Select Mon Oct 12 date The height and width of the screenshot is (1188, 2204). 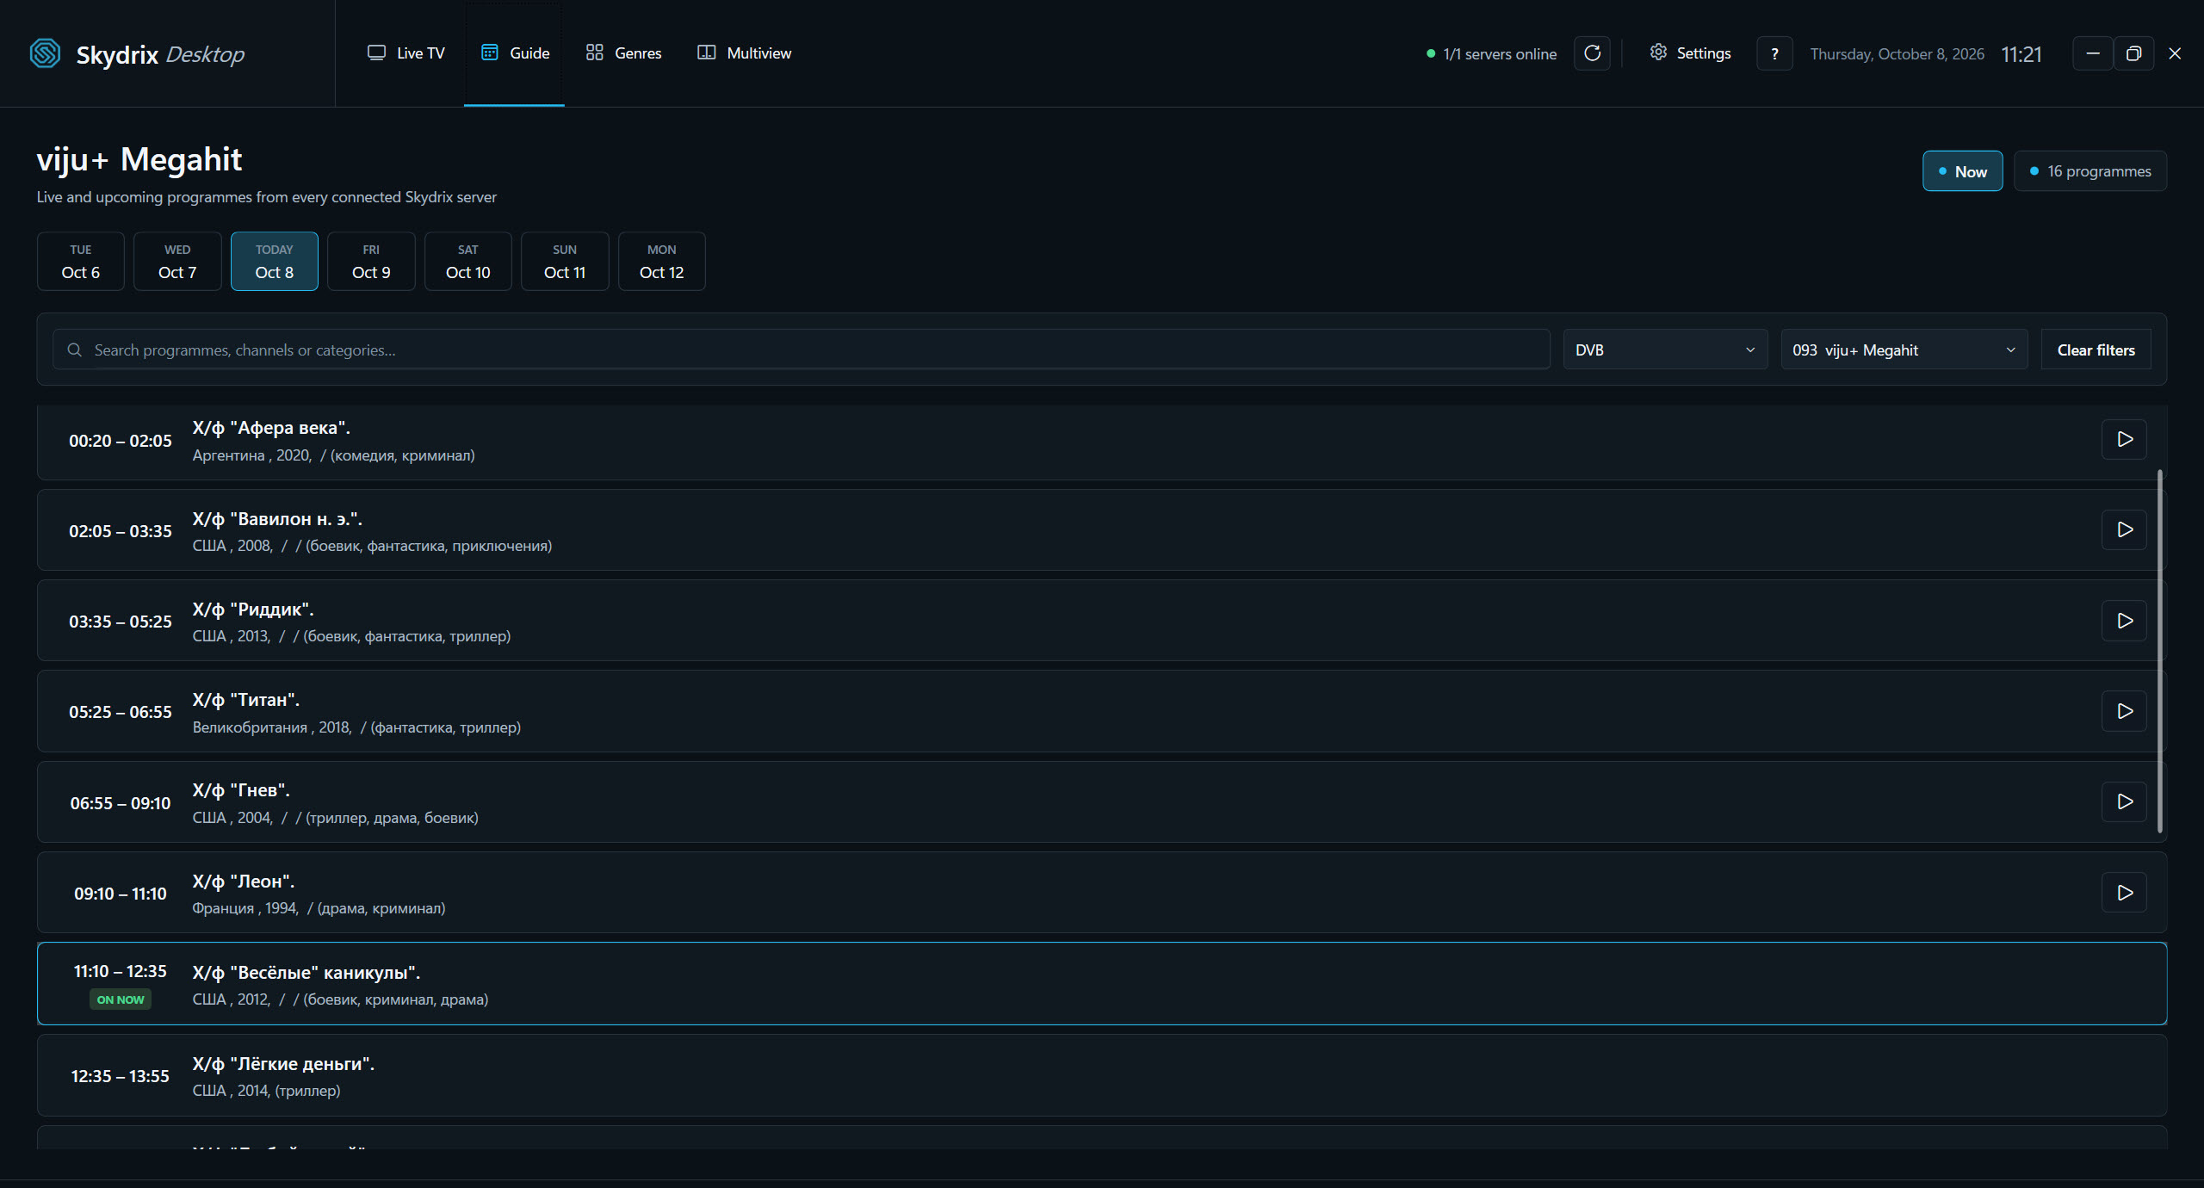pyautogui.click(x=662, y=262)
